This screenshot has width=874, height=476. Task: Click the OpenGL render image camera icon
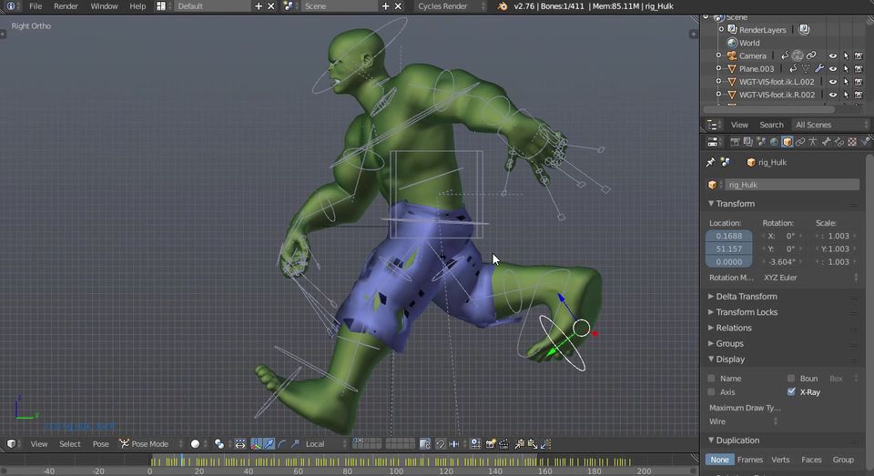point(491,443)
